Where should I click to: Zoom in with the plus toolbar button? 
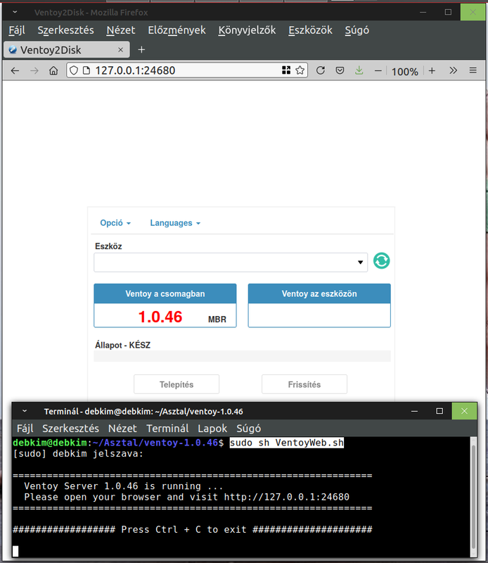[432, 71]
